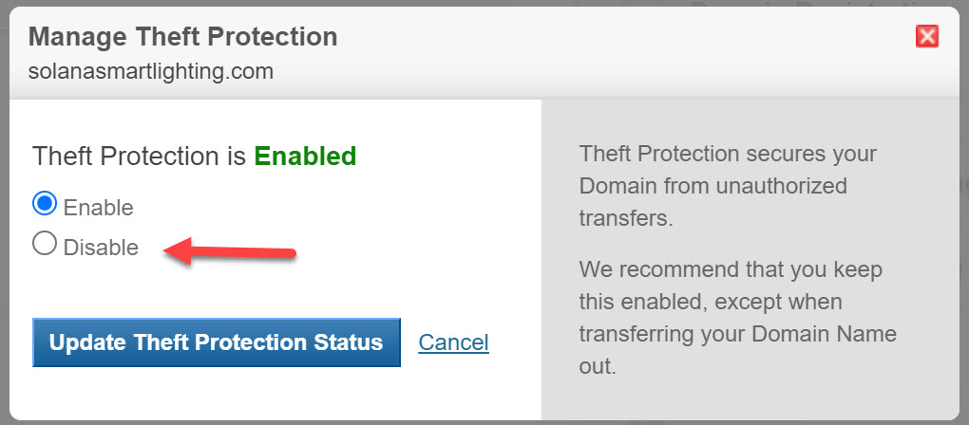969x425 pixels.
Task: Click the Cancel link
Action: 453,342
